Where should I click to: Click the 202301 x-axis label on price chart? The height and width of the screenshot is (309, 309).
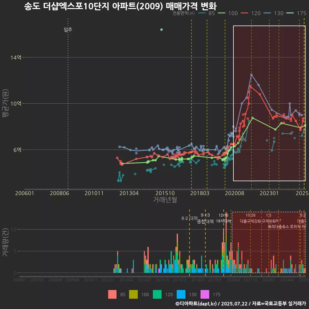(269, 193)
